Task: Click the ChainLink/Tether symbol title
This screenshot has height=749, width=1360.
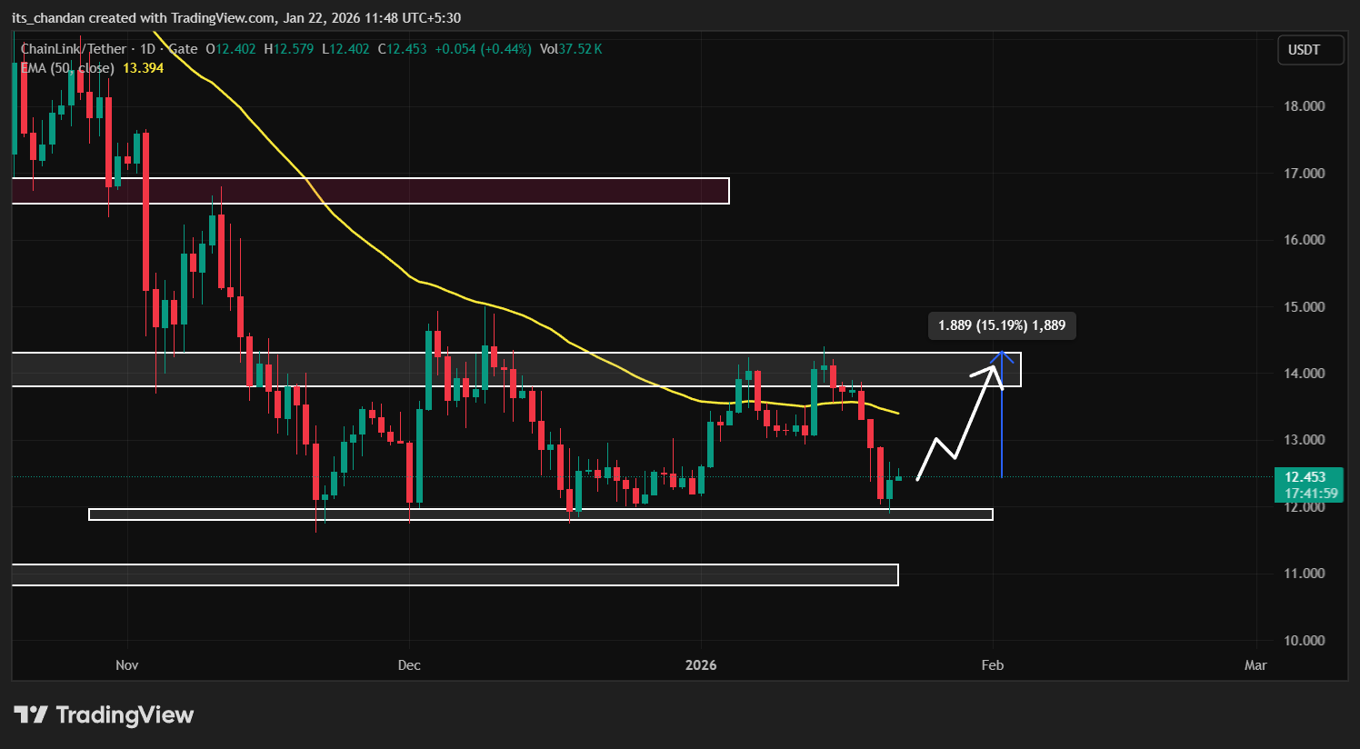Action: tap(73, 49)
